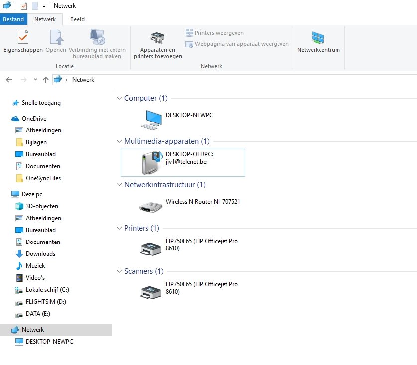Click the Computer (1) group header text
The image size is (417, 365).
[146, 98]
